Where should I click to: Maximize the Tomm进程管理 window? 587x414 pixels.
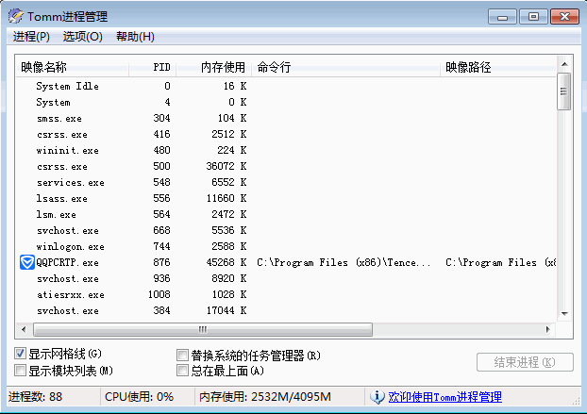click(x=533, y=17)
